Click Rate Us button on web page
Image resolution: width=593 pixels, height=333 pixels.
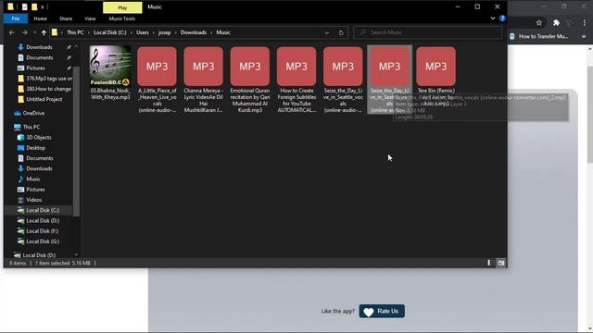(382, 311)
